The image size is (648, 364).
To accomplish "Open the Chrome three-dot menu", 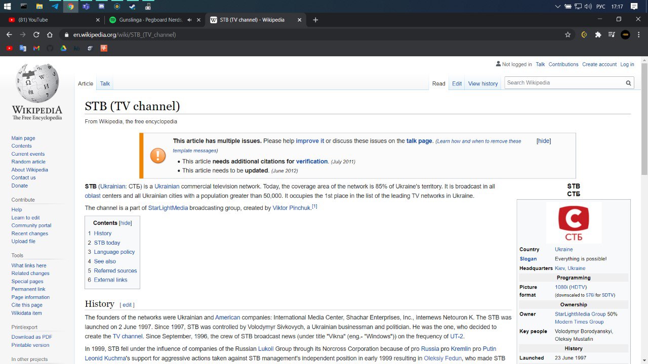I will [x=639, y=35].
